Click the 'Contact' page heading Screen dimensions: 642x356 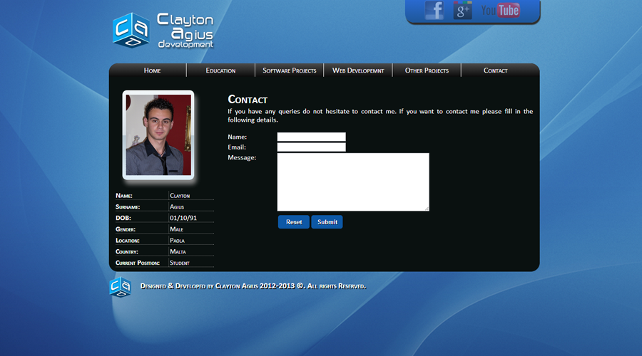248,100
